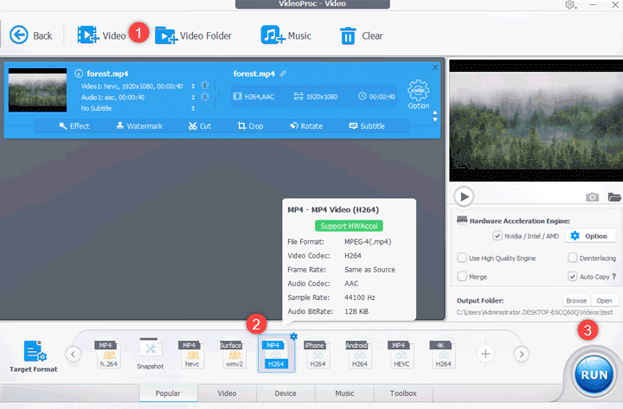The height and width of the screenshot is (409, 623).
Task: Click the RUN button
Action: click(594, 374)
